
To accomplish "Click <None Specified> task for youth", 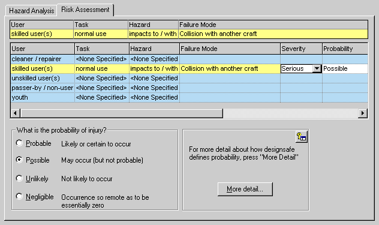I will coord(102,97).
